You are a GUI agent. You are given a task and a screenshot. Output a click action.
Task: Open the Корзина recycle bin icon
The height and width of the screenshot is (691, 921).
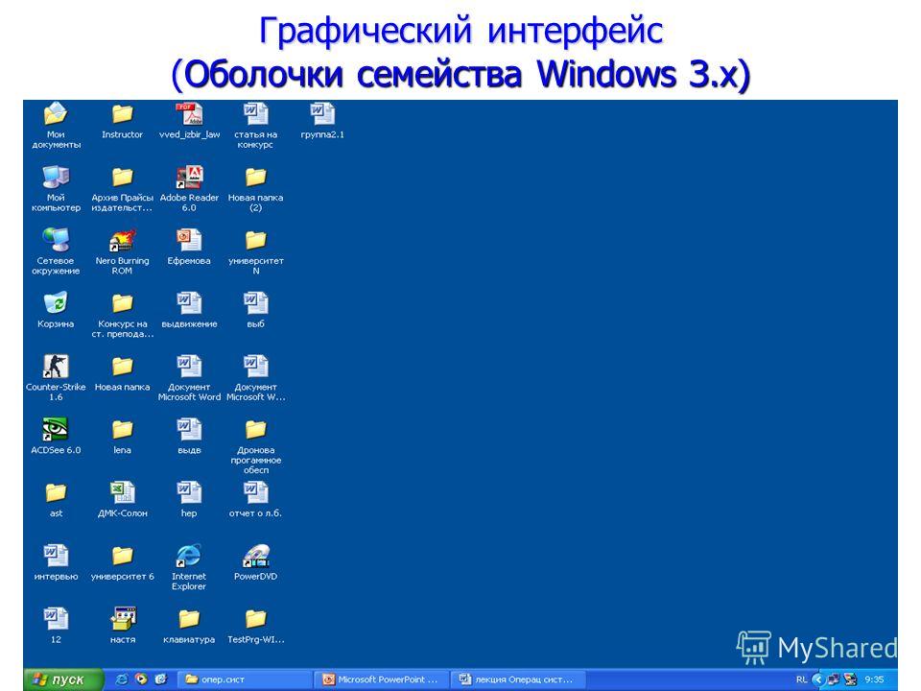tap(56, 303)
